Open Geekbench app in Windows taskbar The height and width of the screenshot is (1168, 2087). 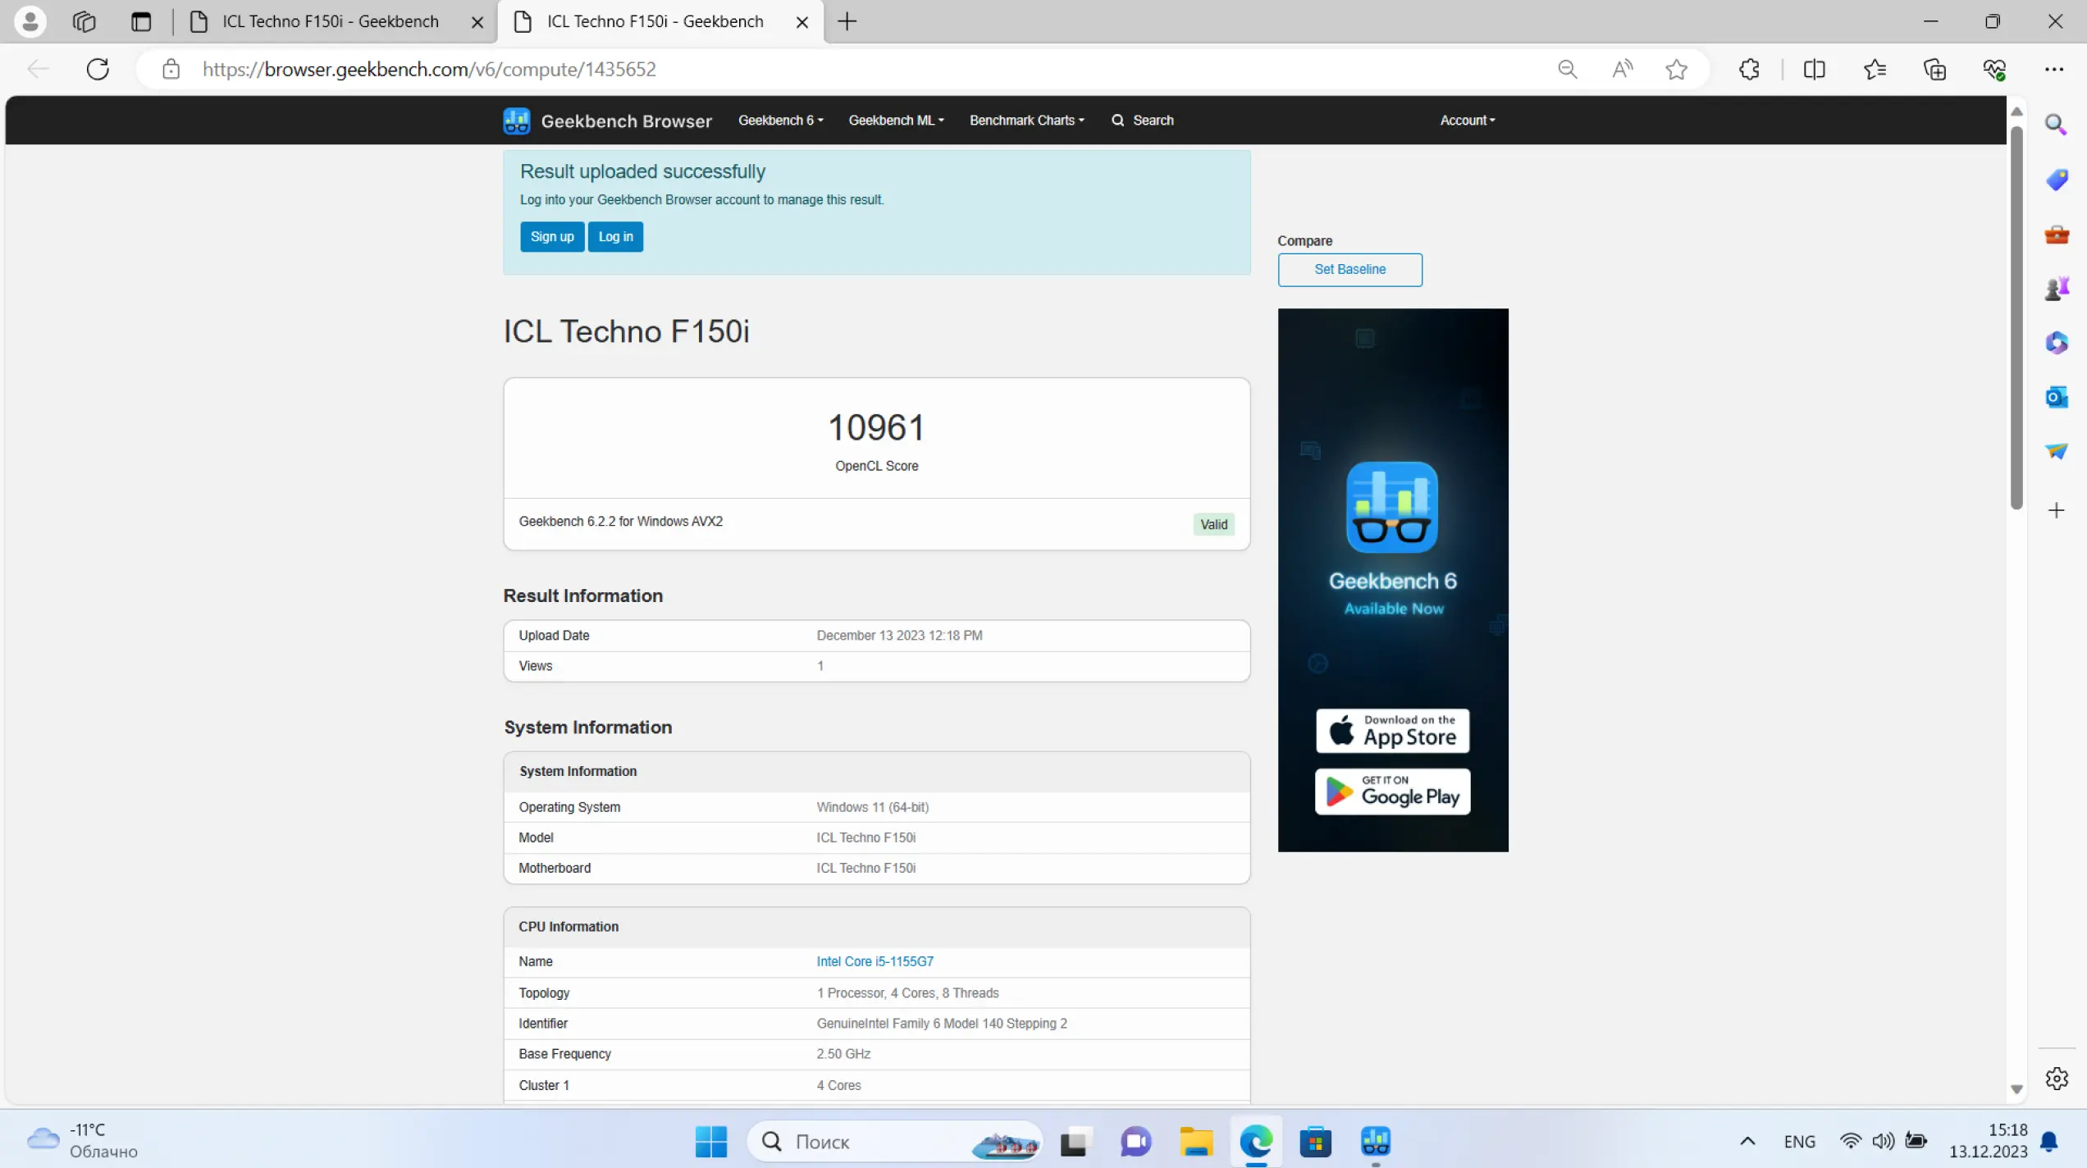click(1375, 1141)
